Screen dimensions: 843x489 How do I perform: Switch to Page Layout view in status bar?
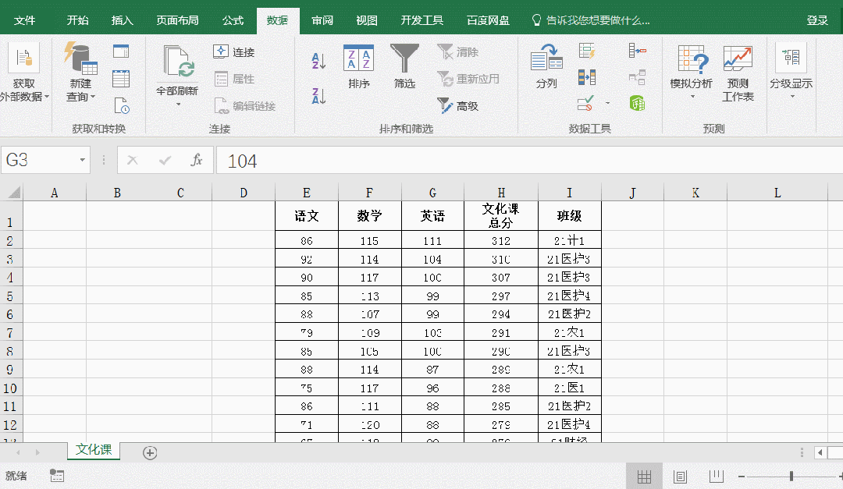click(680, 476)
